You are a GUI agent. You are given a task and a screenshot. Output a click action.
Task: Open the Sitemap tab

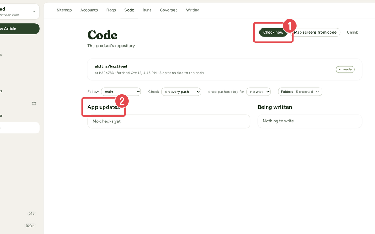pyautogui.click(x=64, y=10)
